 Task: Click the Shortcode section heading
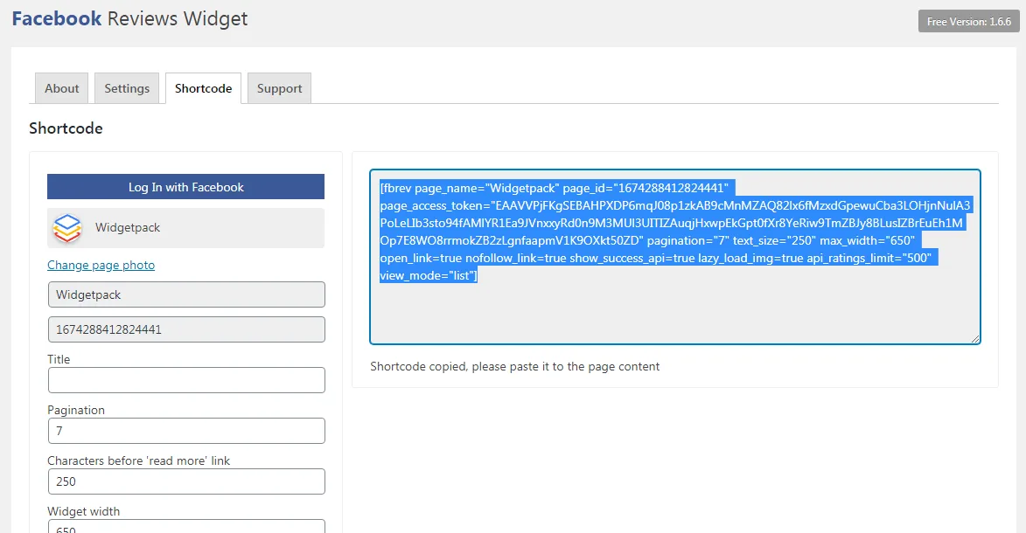point(66,128)
